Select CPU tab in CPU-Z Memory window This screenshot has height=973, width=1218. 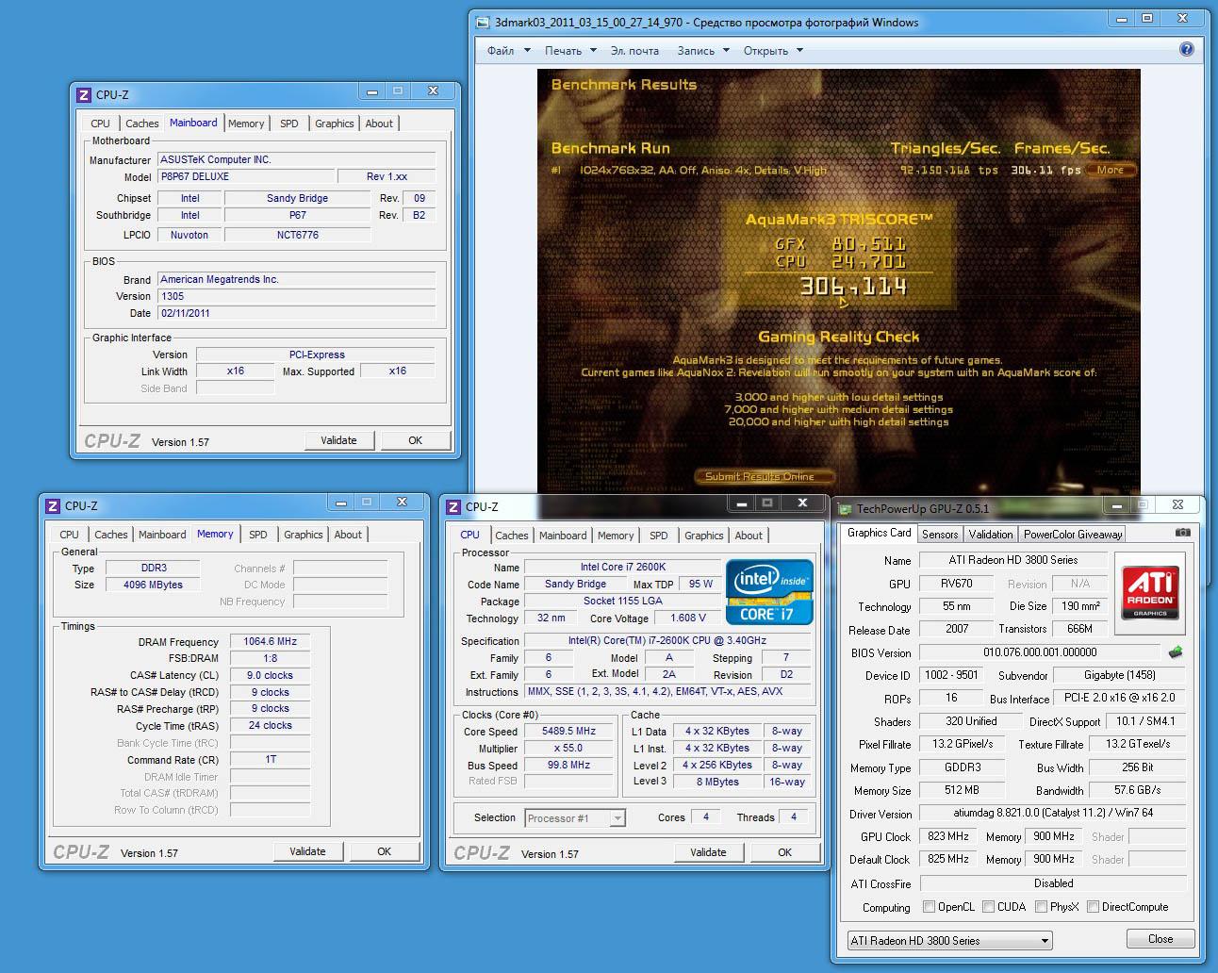(x=70, y=535)
